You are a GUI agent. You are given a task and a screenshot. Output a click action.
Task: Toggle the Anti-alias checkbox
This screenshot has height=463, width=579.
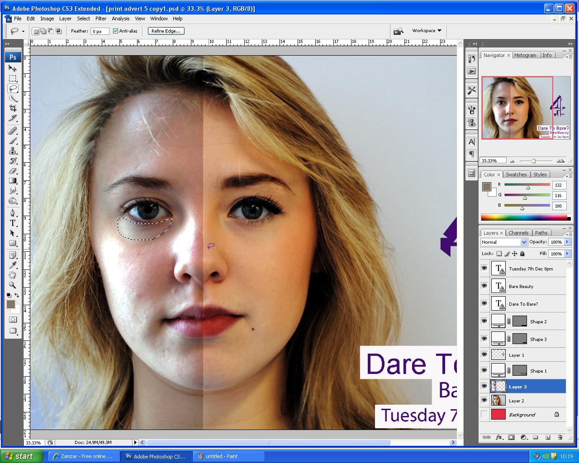click(115, 31)
